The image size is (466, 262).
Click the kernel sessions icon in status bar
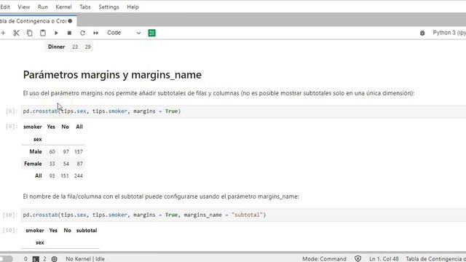point(55,259)
